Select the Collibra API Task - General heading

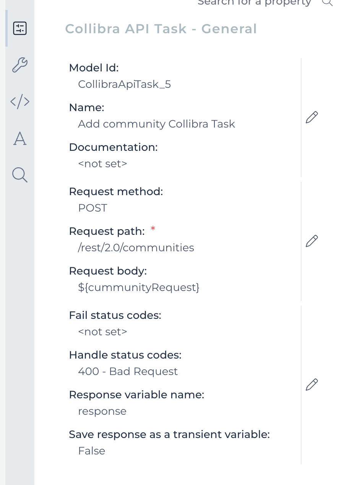(161, 29)
